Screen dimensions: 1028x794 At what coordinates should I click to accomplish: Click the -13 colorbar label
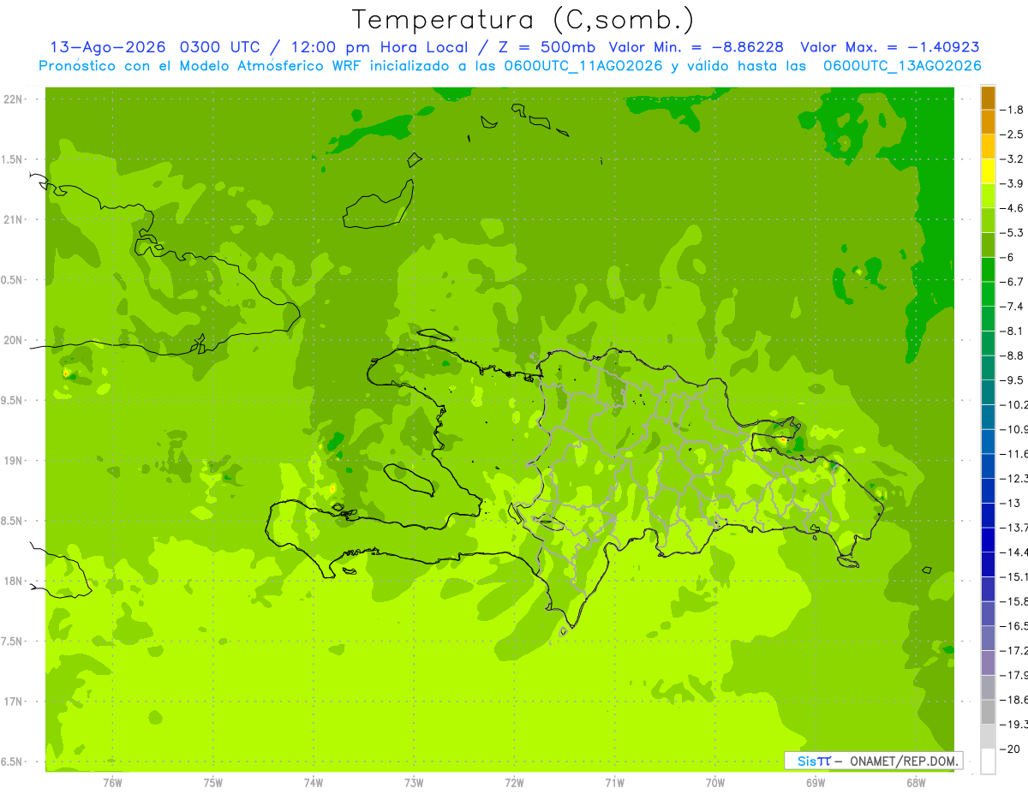[1011, 503]
